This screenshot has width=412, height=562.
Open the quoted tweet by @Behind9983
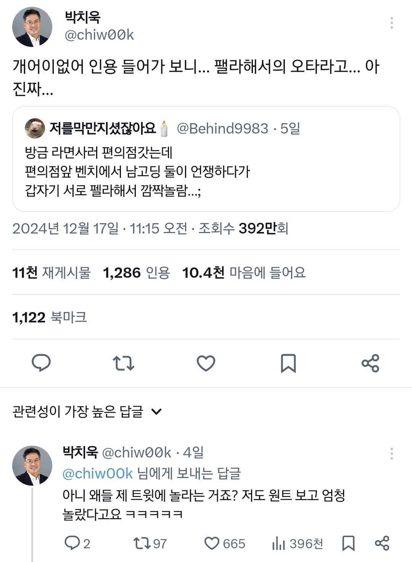pos(206,159)
